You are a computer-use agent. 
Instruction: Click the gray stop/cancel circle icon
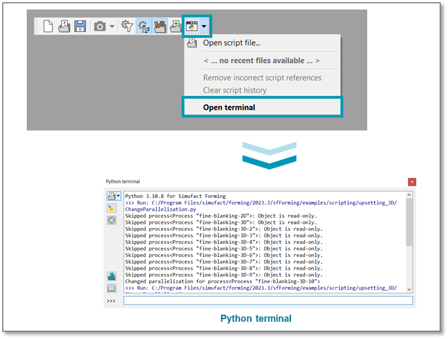click(111, 220)
